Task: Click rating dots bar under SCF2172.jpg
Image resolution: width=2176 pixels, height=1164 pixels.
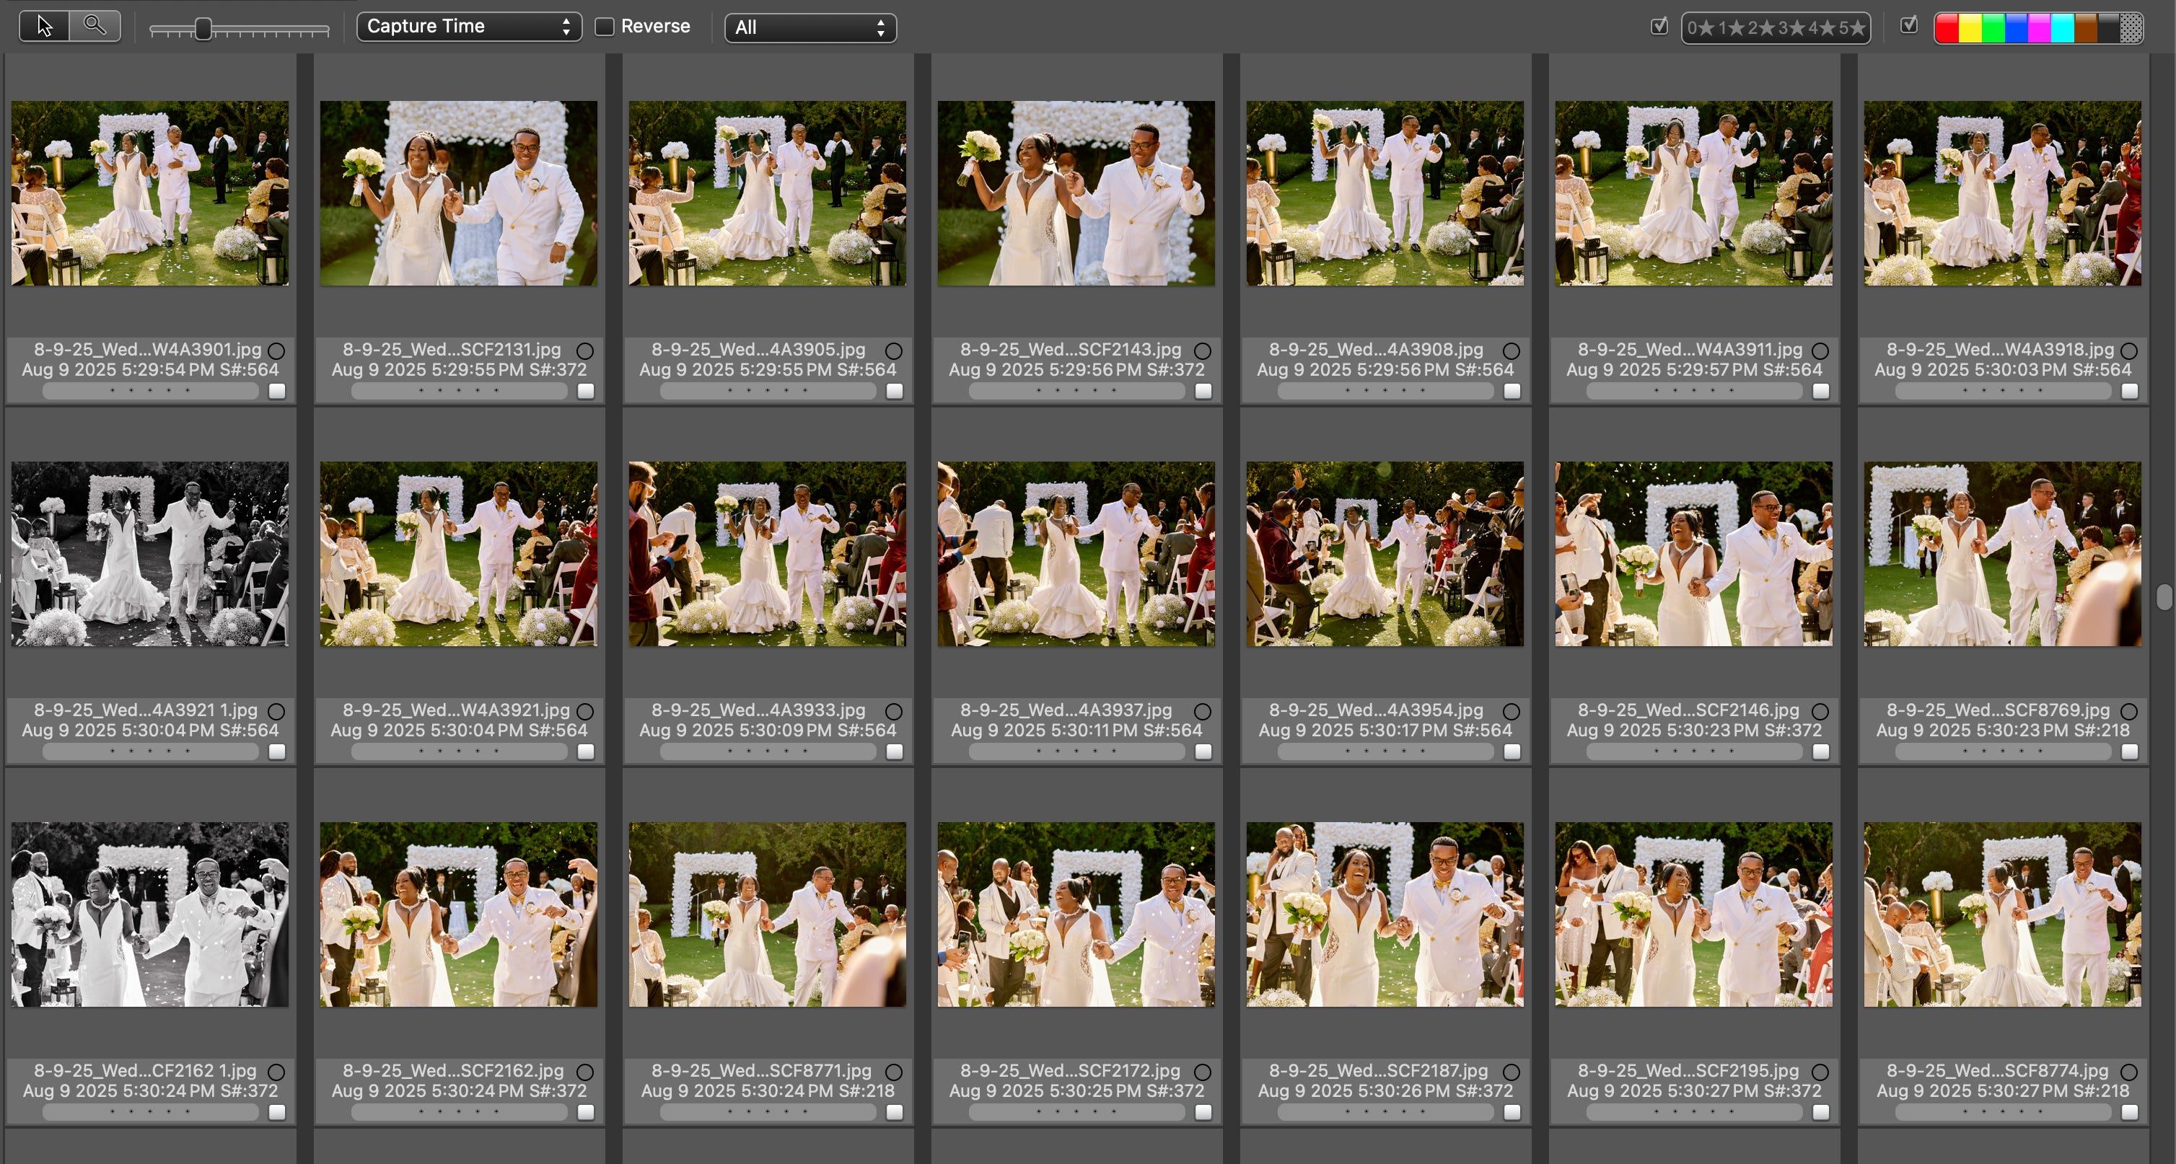Action: pyautogui.click(x=1076, y=1111)
